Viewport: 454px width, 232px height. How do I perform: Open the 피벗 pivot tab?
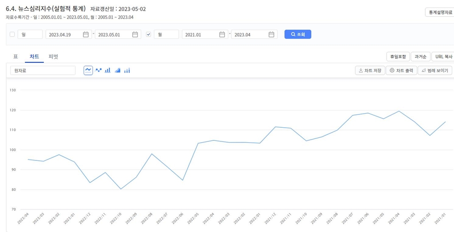point(53,57)
